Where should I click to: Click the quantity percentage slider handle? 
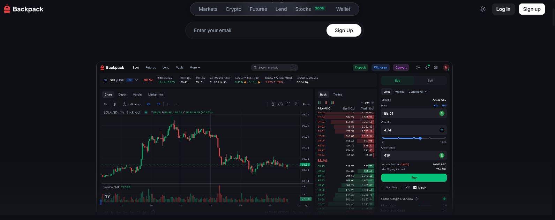click(420, 138)
